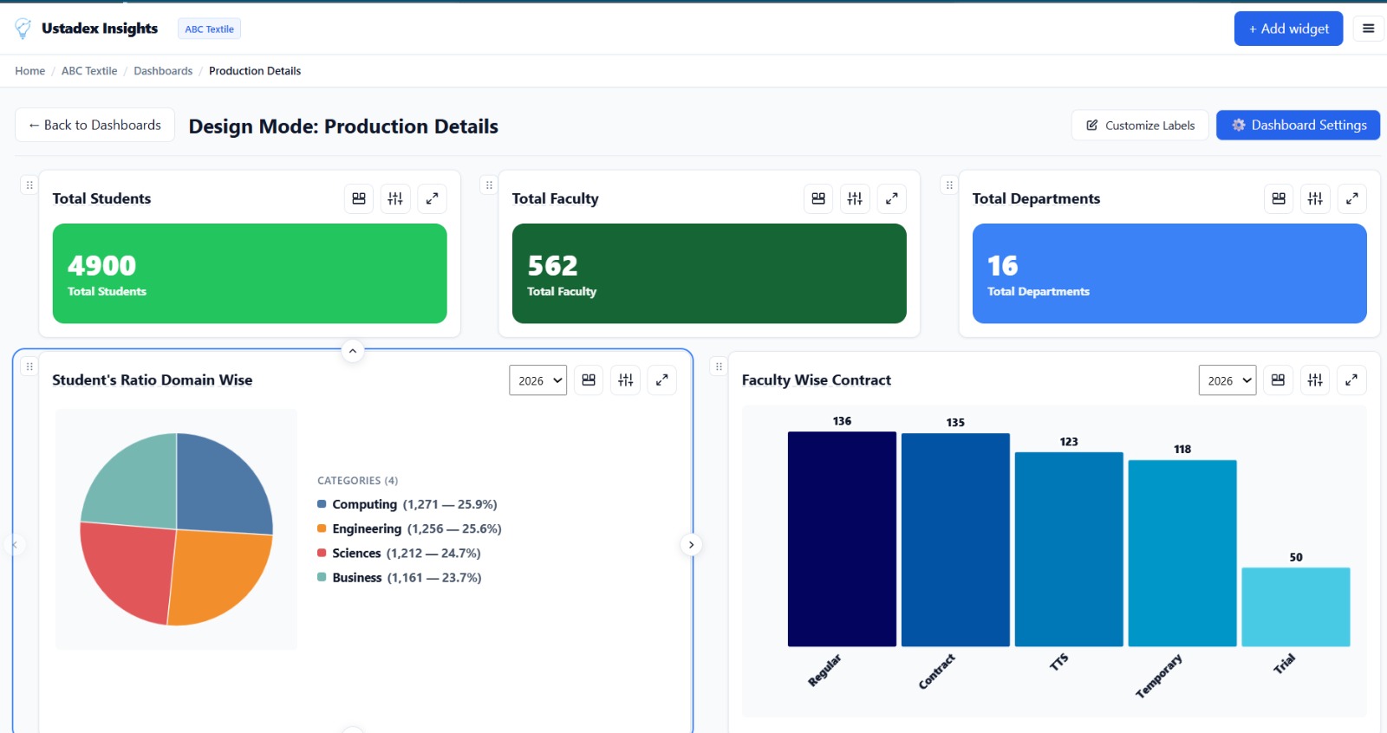The image size is (1387, 733).
Task: Open Dashboard Settings
Action: tap(1298, 125)
